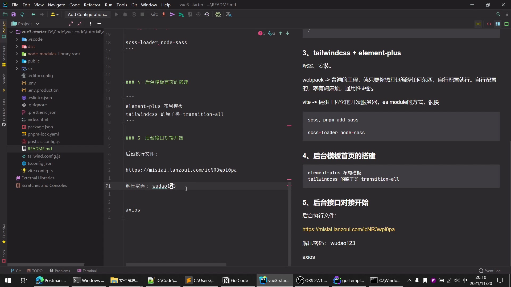
Task: Expand the node_modules library root
Action: pyautogui.click(x=17, y=53)
